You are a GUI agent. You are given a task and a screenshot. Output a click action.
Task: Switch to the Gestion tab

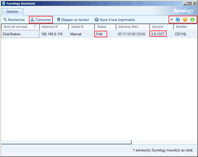coord(12,12)
